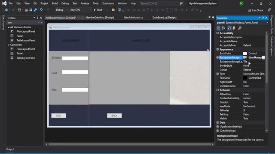Select Panel under All Windows Forms
Viewport: 275px width, 154px height.
(19, 36)
